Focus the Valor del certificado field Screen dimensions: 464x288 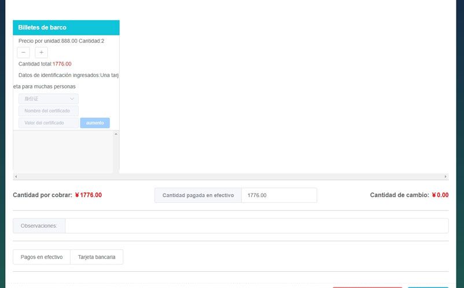coord(49,123)
